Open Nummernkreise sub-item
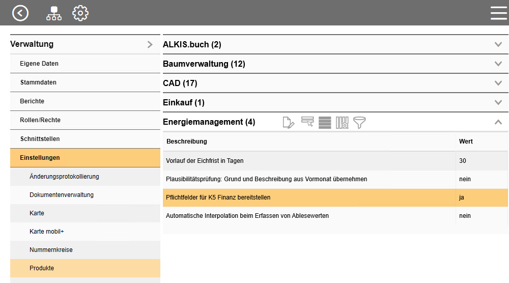Screen dimensions: 509x283 85,250
